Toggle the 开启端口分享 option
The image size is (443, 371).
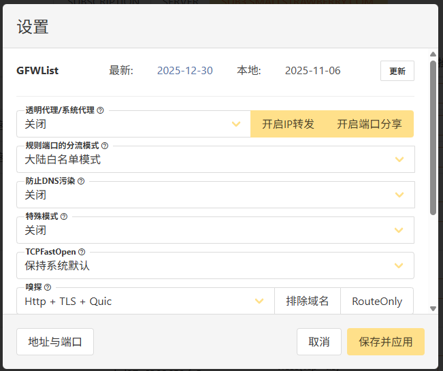point(369,124)
